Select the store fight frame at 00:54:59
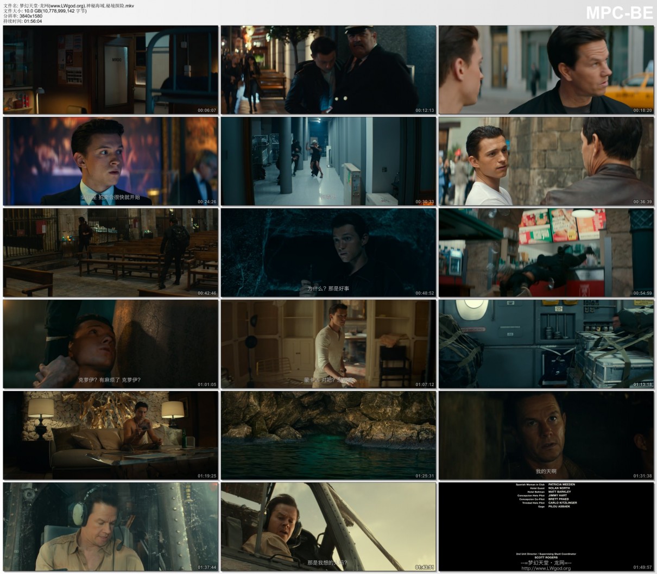Viewport: 657px width, 574px height. [x=546, y=253]
